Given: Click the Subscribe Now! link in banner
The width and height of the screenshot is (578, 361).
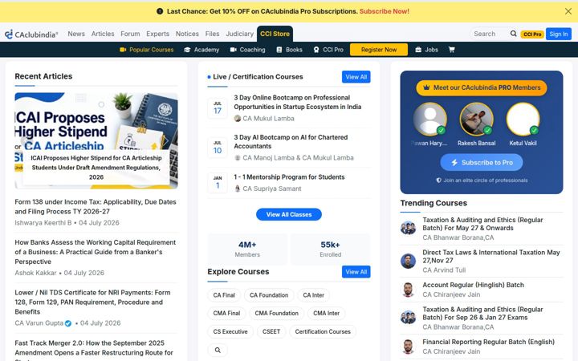Looking at the screenshot, I should (385, 11).
